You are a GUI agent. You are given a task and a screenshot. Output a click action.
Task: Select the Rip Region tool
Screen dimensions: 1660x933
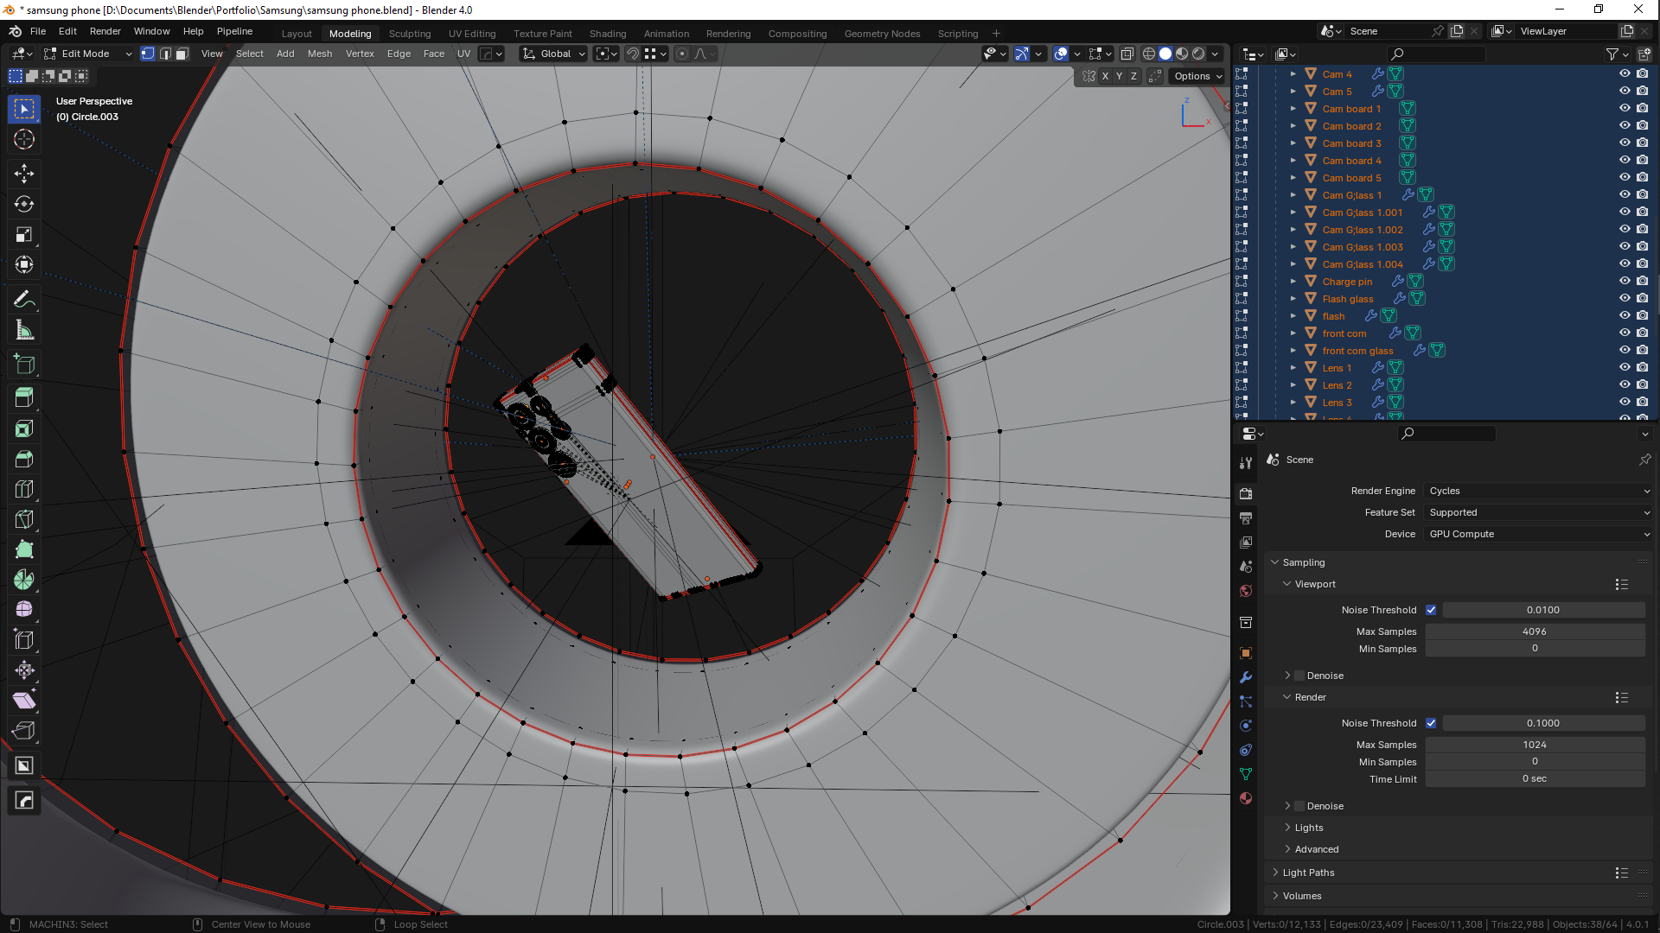pyautogui.click(x=24, y=731)
